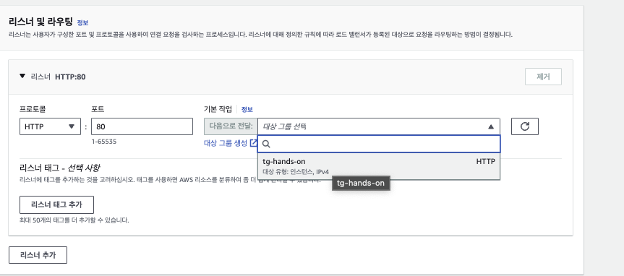The width and height of the screenshot is (624, 276).
Task: Click the HTTP label in tg-hands-on row
Action: (485, 161)
